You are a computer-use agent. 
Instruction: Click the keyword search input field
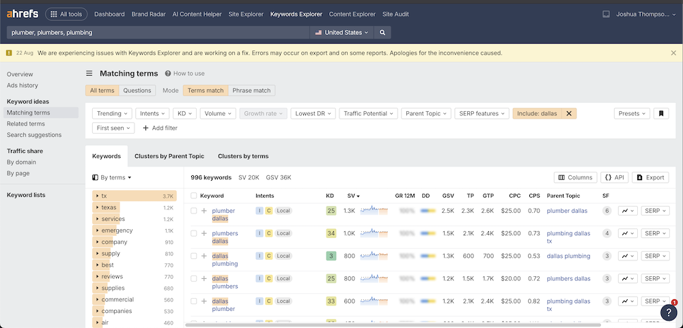tap(158, 32)
